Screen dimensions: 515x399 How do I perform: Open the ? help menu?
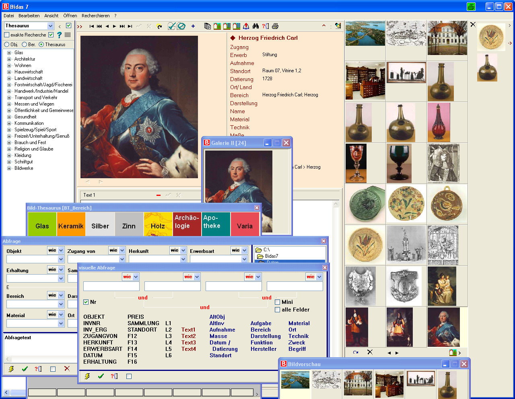point(115,16)
